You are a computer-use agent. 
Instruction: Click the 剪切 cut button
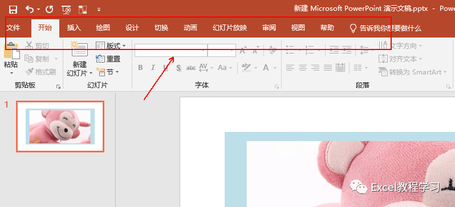pos(37,45)
